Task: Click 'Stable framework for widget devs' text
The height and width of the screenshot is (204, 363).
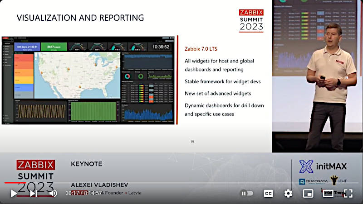Action: [x=223, y=81]
